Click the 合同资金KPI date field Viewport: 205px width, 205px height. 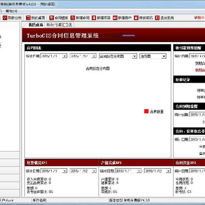click(197, 171)
